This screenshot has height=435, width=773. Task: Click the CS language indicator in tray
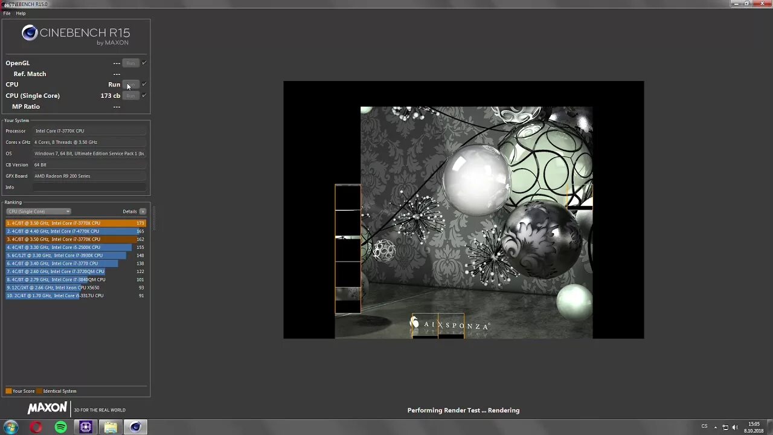point(704,427)
